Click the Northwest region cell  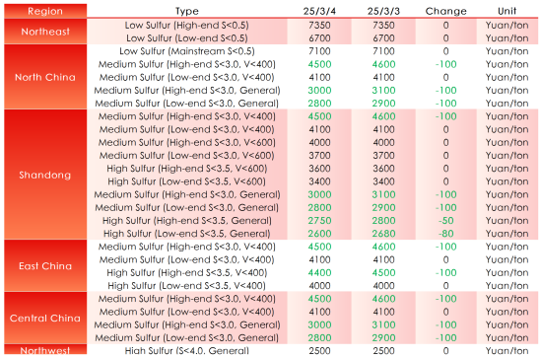tap(45, 350)
